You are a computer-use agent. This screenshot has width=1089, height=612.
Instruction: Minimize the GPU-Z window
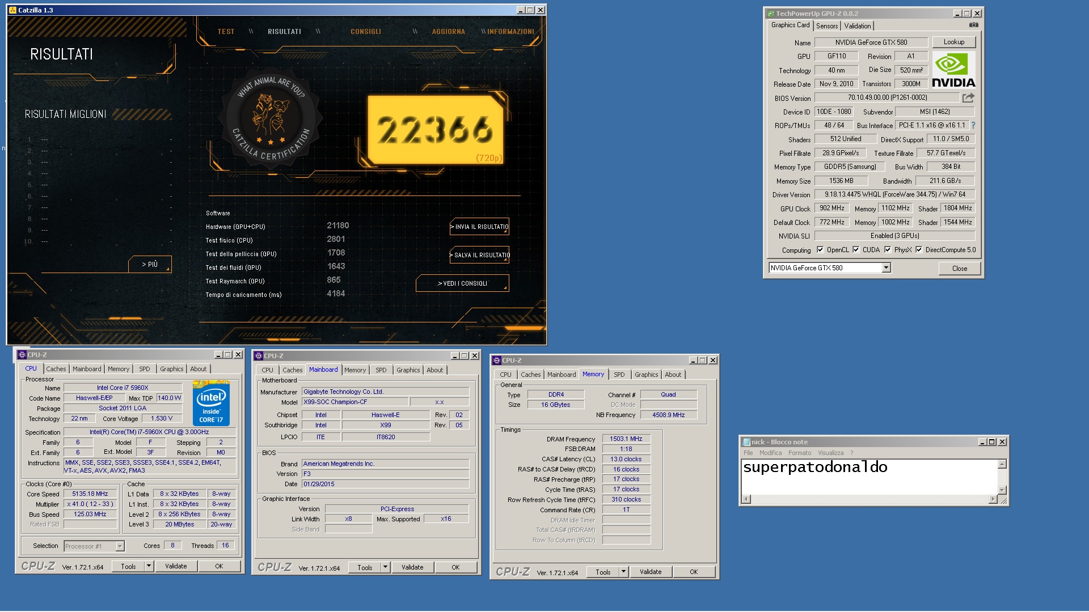point(957,14)
